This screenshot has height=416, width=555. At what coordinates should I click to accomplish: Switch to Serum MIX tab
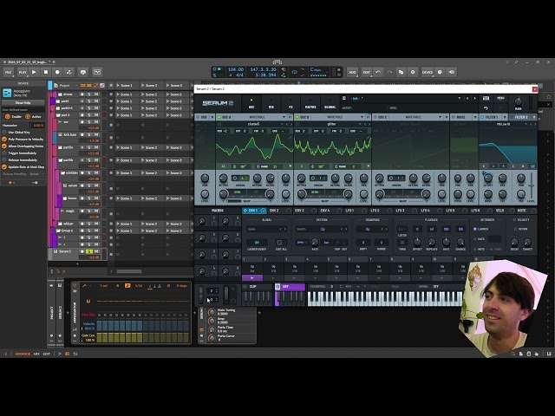(271, 104)
